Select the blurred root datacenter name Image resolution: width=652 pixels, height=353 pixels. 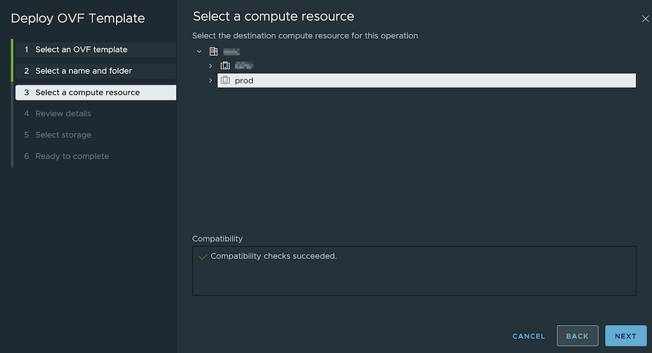[231, 52]
